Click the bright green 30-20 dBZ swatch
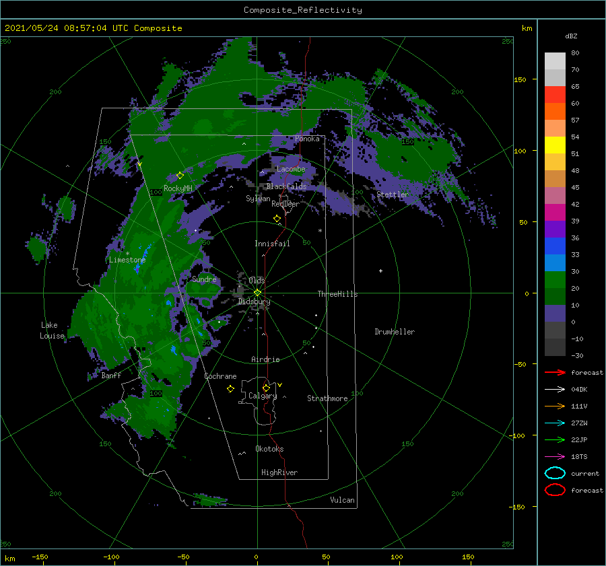Viewport: 606px width, 566px height. 555,280
